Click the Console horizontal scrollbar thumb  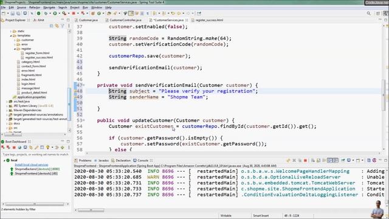[x=91, y=210]
